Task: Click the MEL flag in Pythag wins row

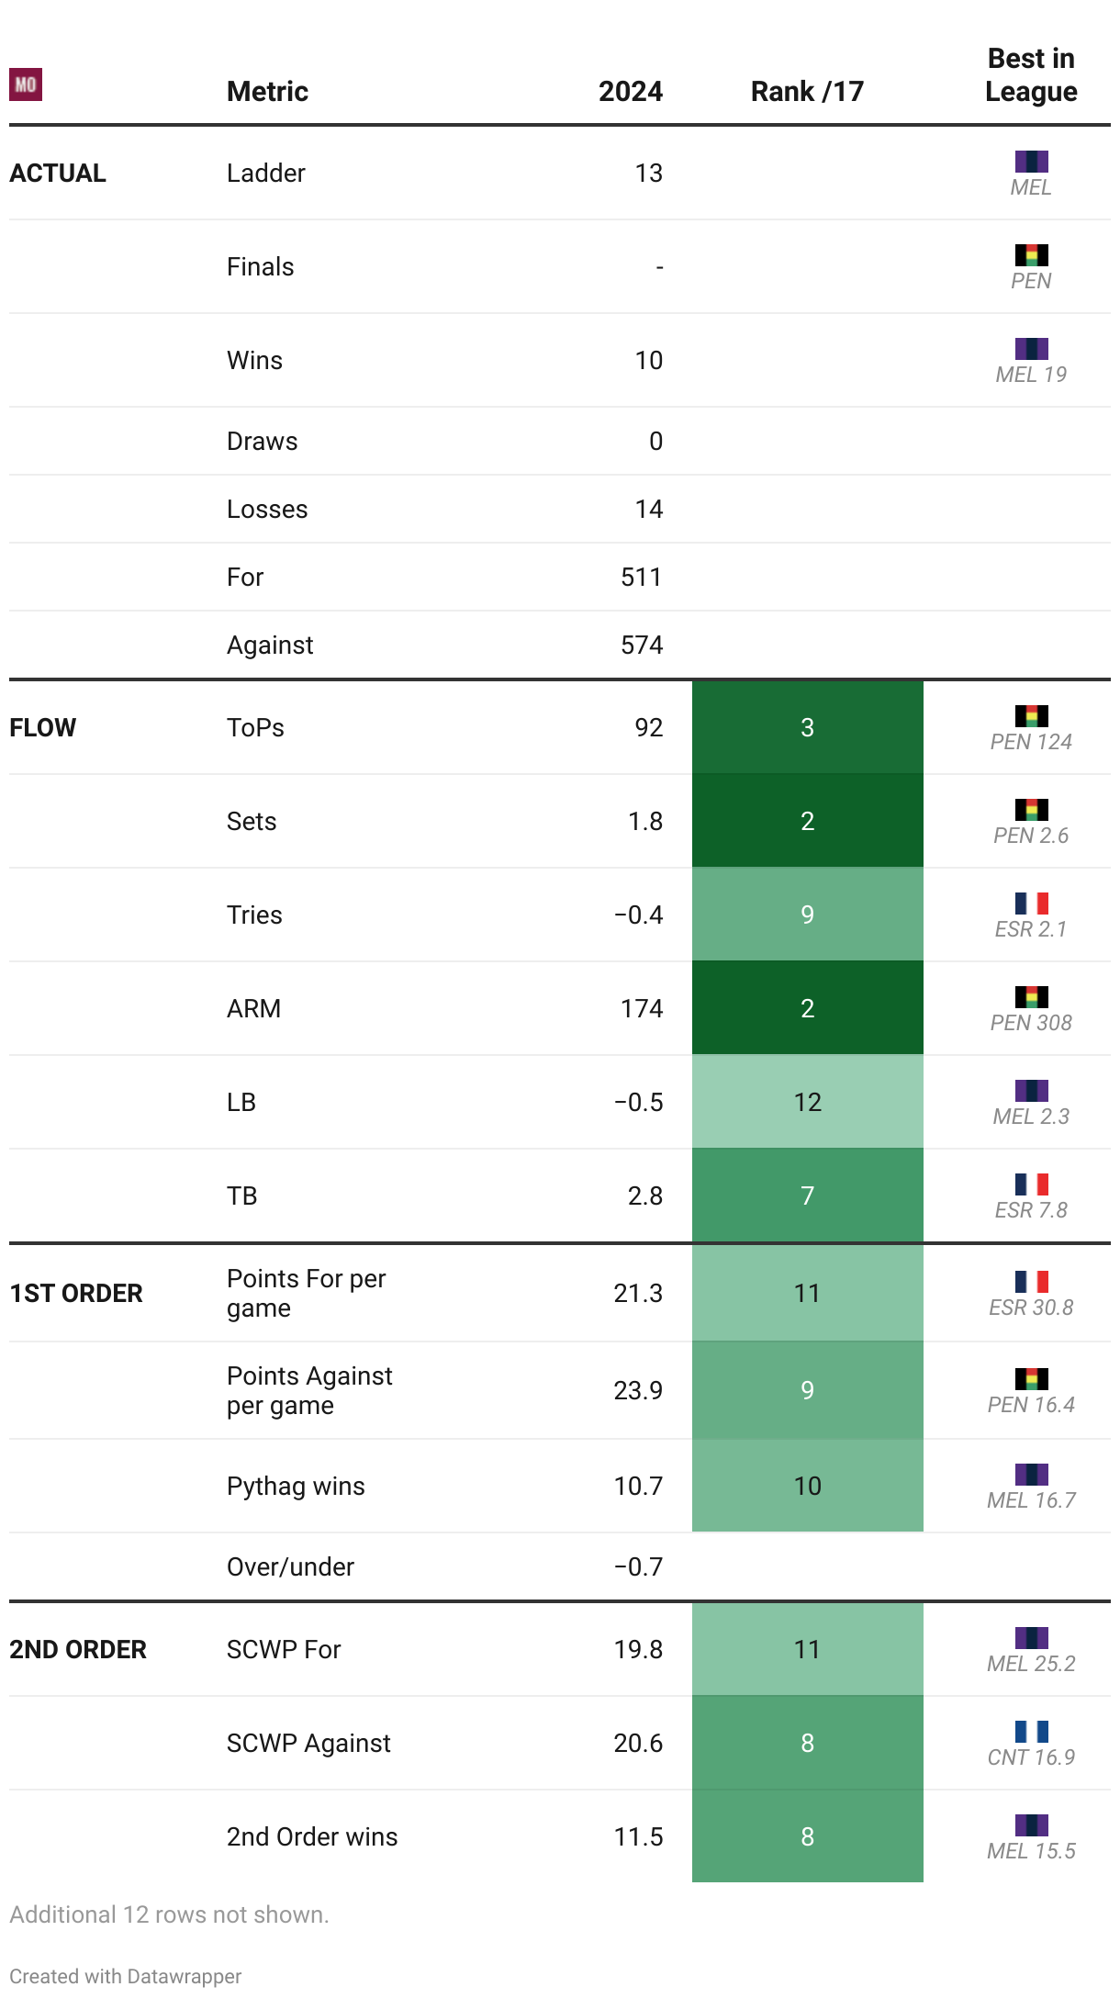Action: point(1031,1475)
